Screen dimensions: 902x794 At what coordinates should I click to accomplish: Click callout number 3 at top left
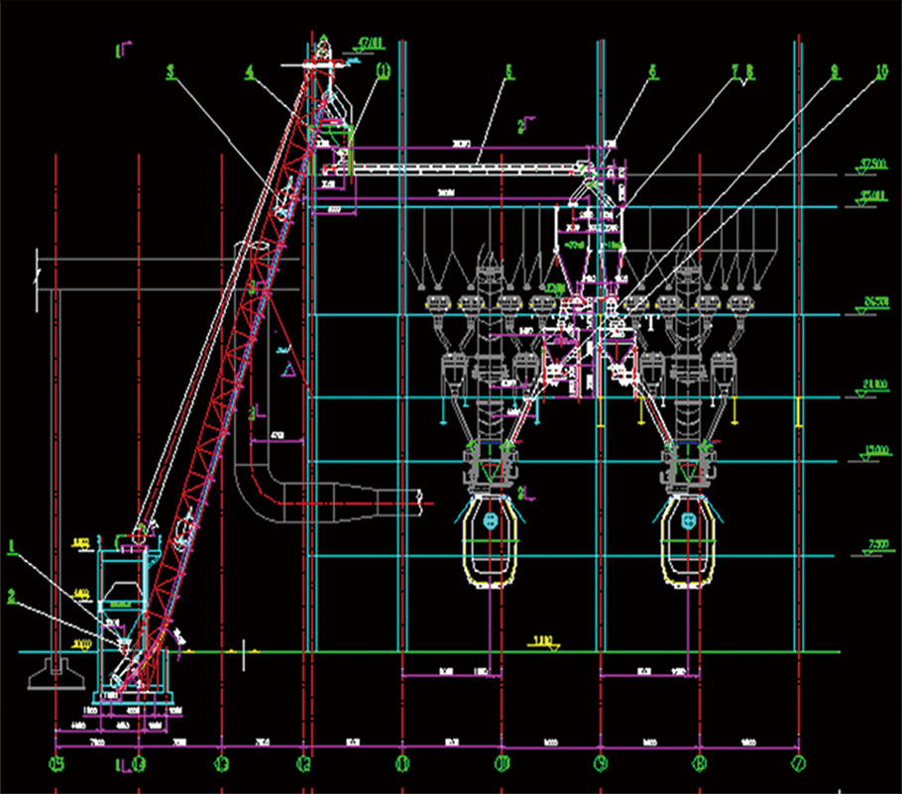[x=170, y=71]
